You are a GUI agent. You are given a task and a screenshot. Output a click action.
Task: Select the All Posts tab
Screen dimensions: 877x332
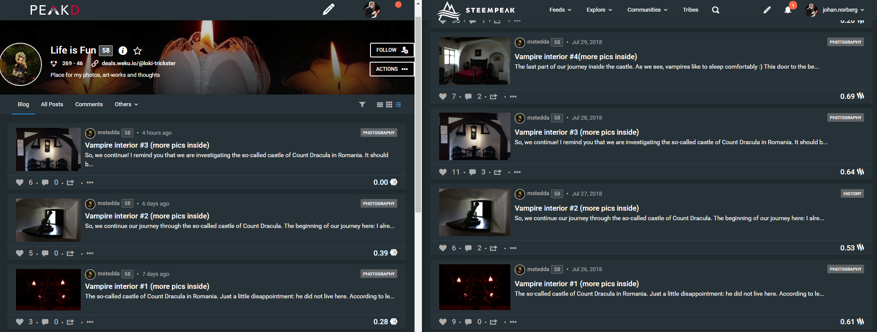pyautogui.click(x=52, y=104)
